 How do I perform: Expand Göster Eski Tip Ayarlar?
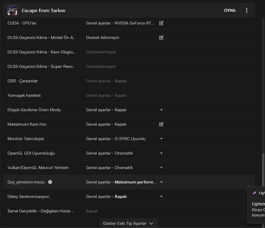point(129,223)
